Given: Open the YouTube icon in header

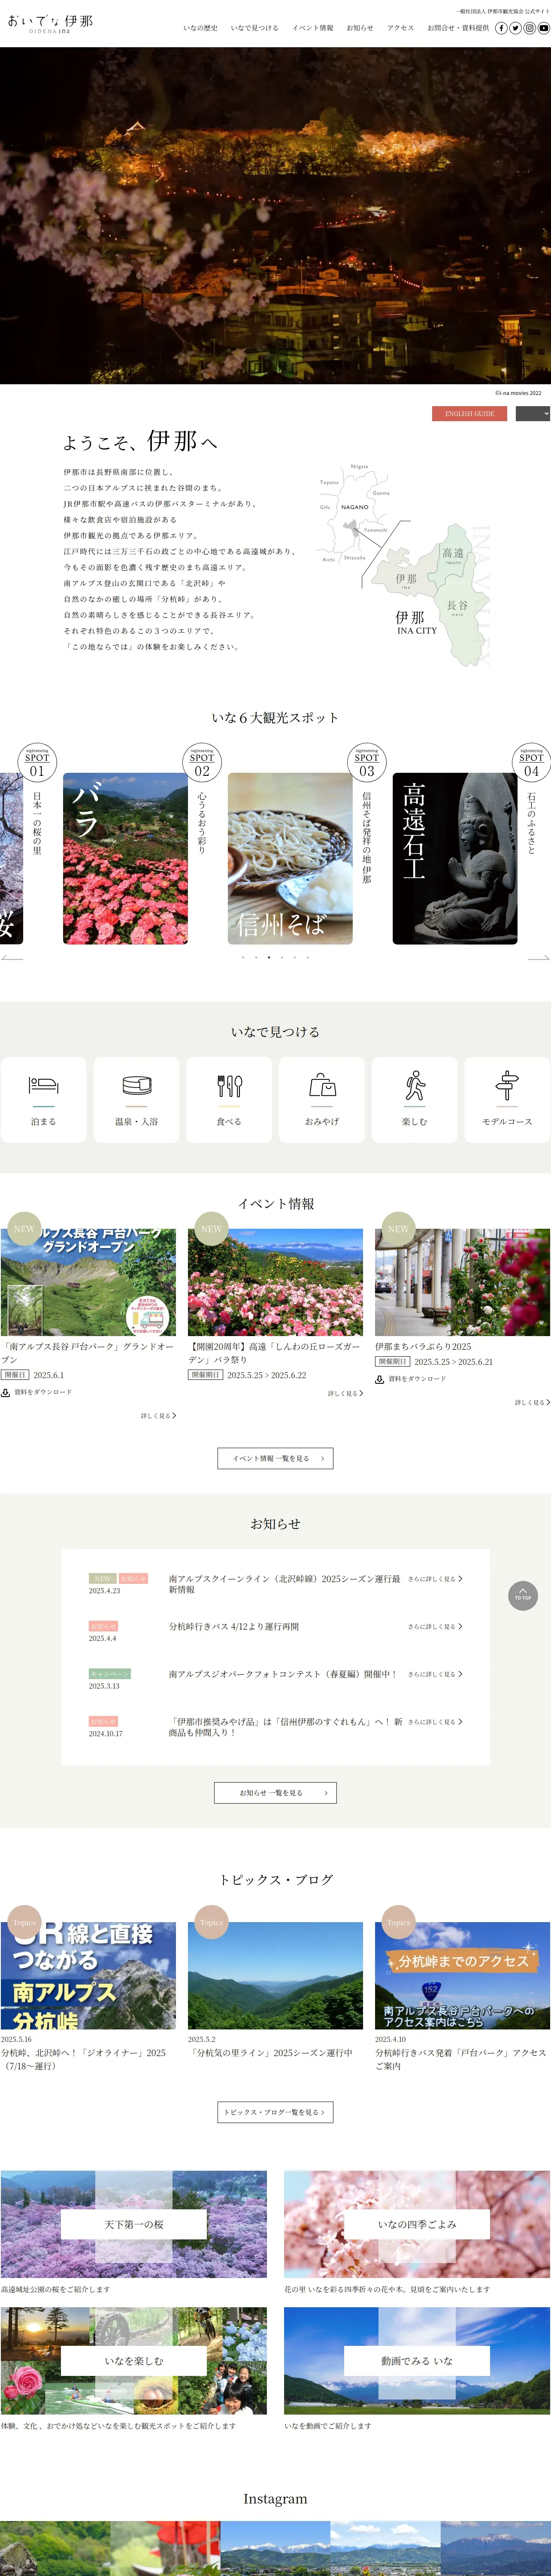Looking at the screenshot, I should (x=544, y=28).
